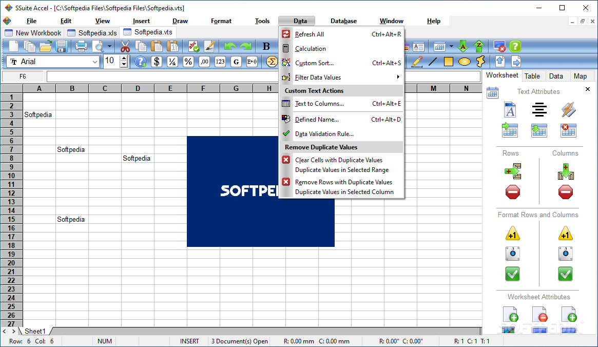The image size is (598, 347).
Task: Select the Sheet1 worksheet tab
Action: (x=35, y=331)
